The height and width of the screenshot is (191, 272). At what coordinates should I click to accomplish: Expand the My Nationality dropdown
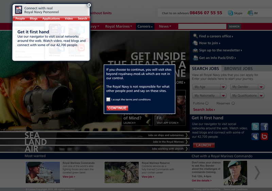pyautogui.click(x=209, y=96)
